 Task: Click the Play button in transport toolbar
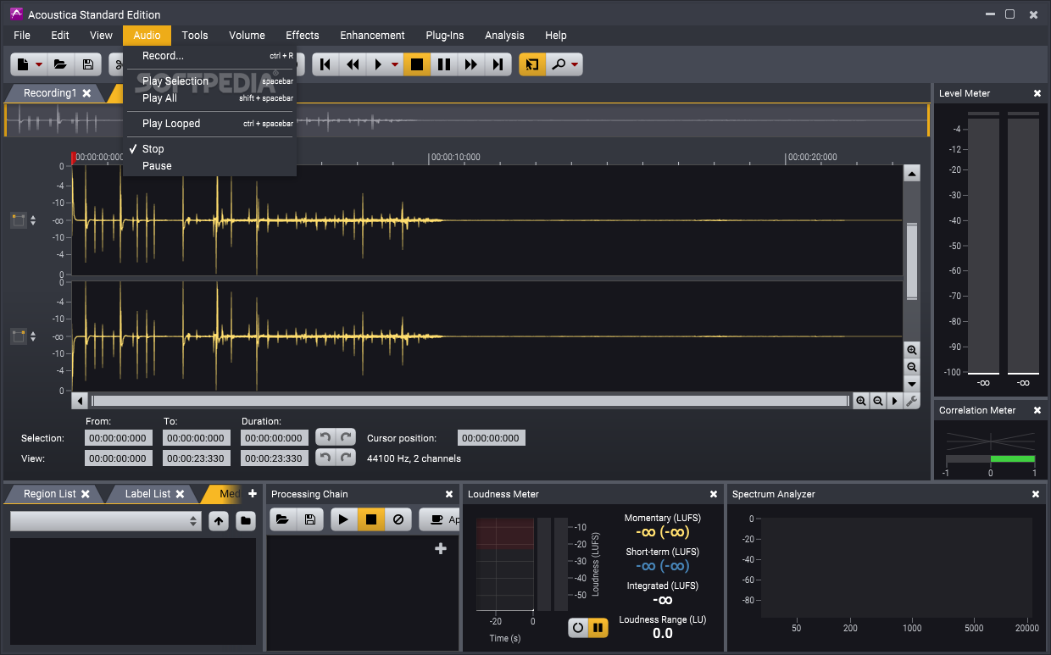pos(378,64)
